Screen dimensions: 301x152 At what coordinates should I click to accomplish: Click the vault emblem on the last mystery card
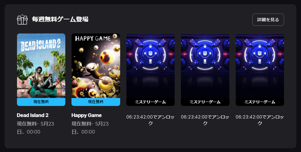(260, 53)
